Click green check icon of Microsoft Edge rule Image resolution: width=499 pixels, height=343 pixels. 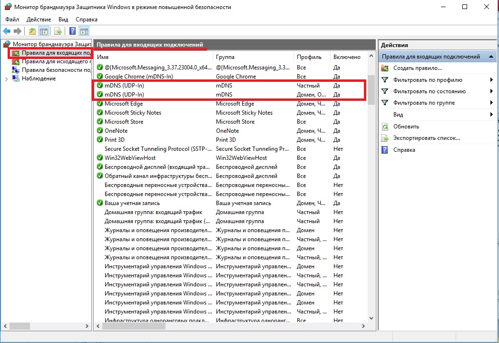tap(100, 103)
